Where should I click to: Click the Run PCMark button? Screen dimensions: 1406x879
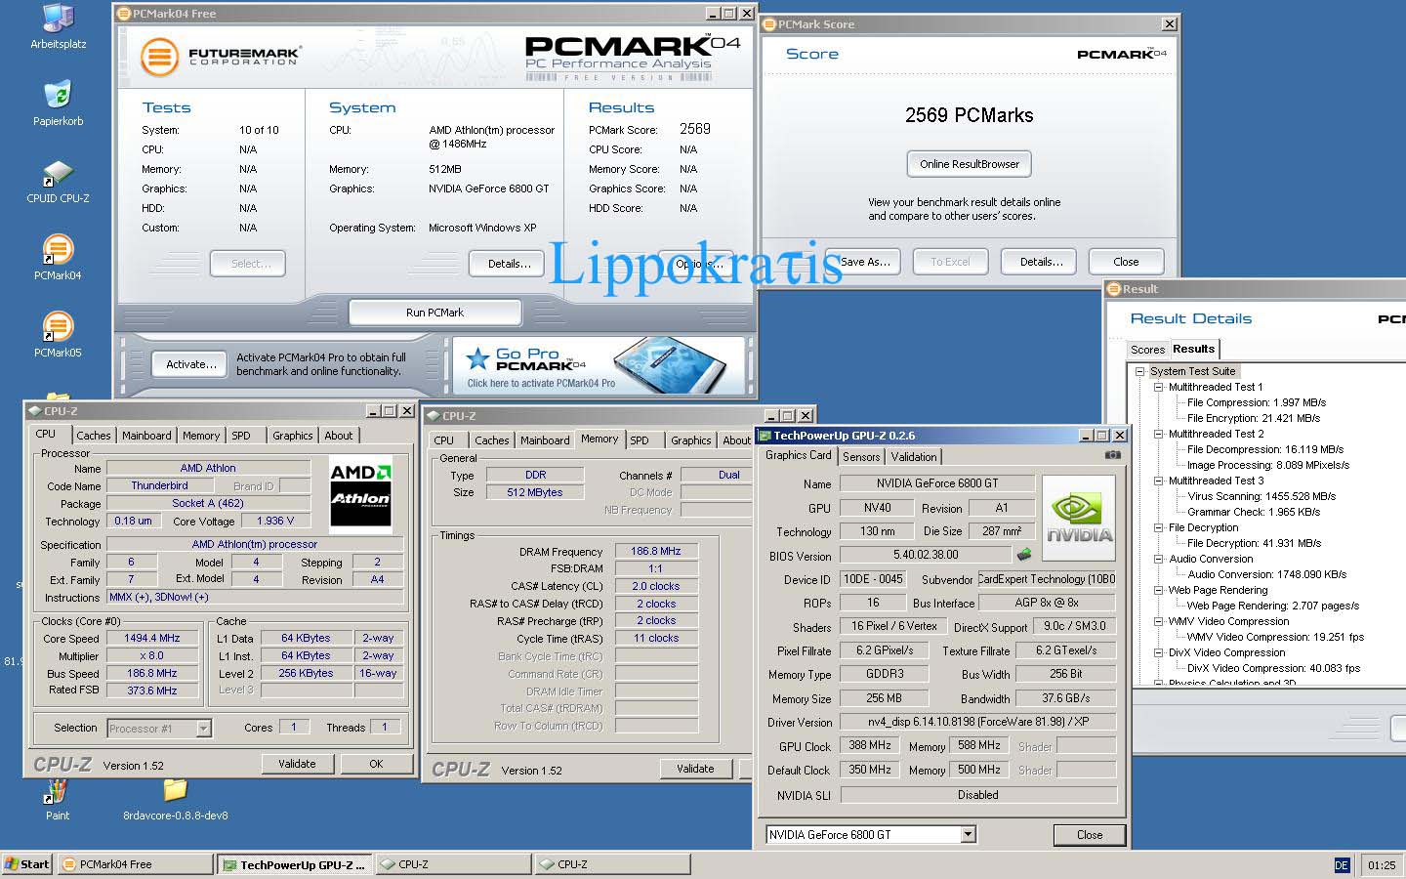(x=434, y=313)
